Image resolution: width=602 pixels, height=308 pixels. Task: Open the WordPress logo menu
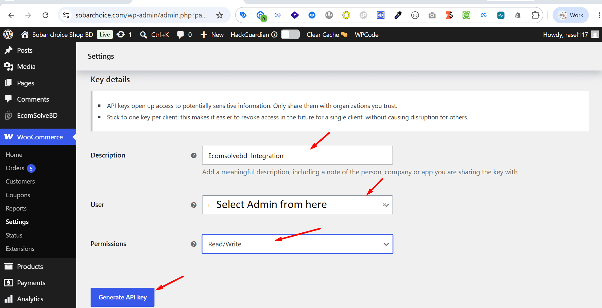tap(8, 34)
